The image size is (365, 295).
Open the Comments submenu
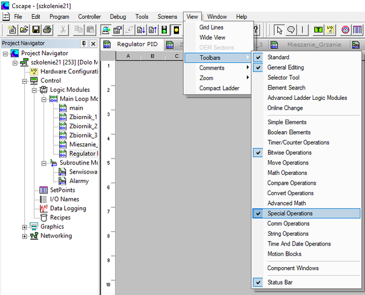[212, 68]
